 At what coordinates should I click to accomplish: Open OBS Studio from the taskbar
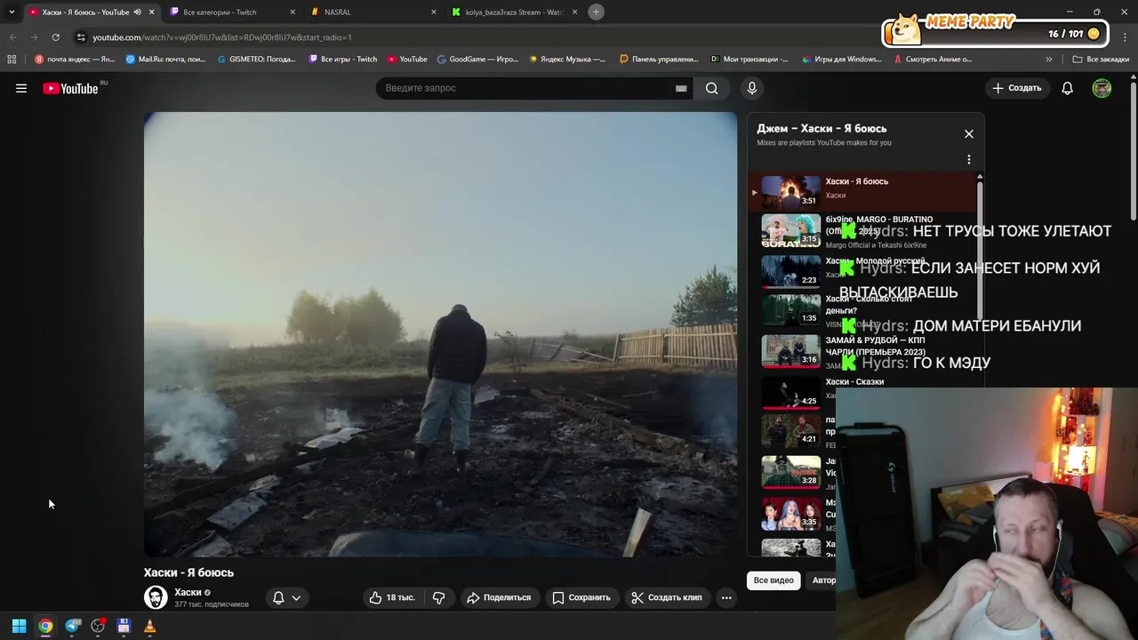[x=98, y=626]
